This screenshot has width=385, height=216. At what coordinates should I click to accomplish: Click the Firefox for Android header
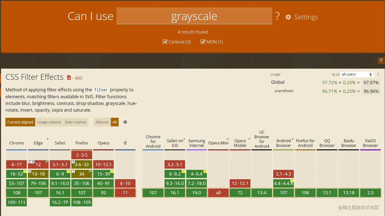point(305,143)
